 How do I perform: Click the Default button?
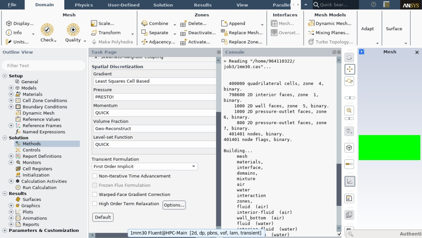(x=103, y=217)
